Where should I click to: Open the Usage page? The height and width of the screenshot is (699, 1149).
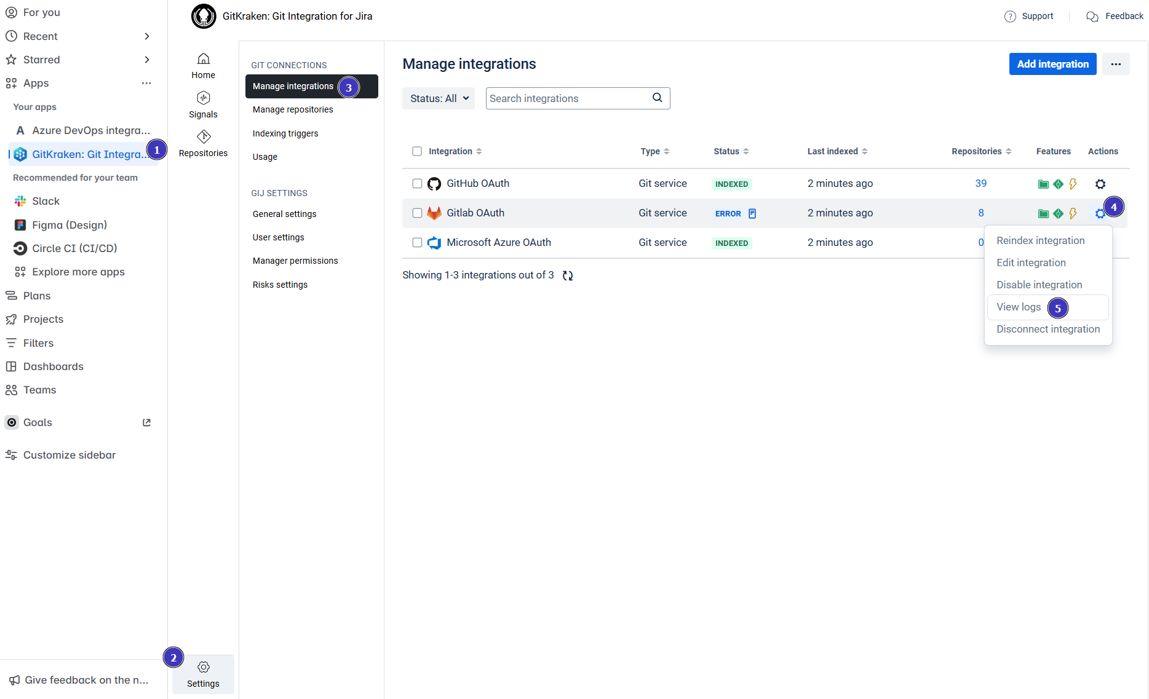(x=265, y=157)
